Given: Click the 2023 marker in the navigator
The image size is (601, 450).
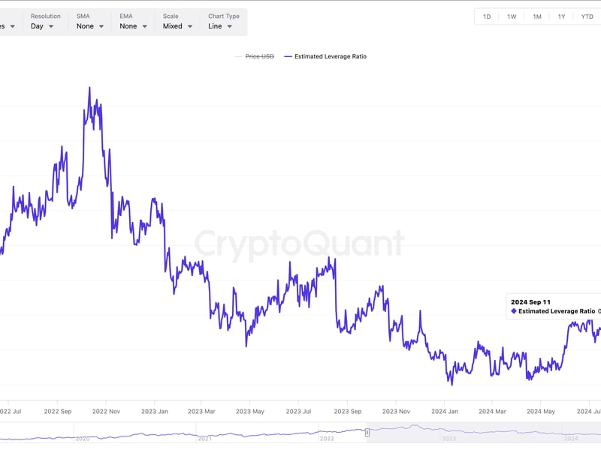Looking at the screenshot, I should 448,438.
